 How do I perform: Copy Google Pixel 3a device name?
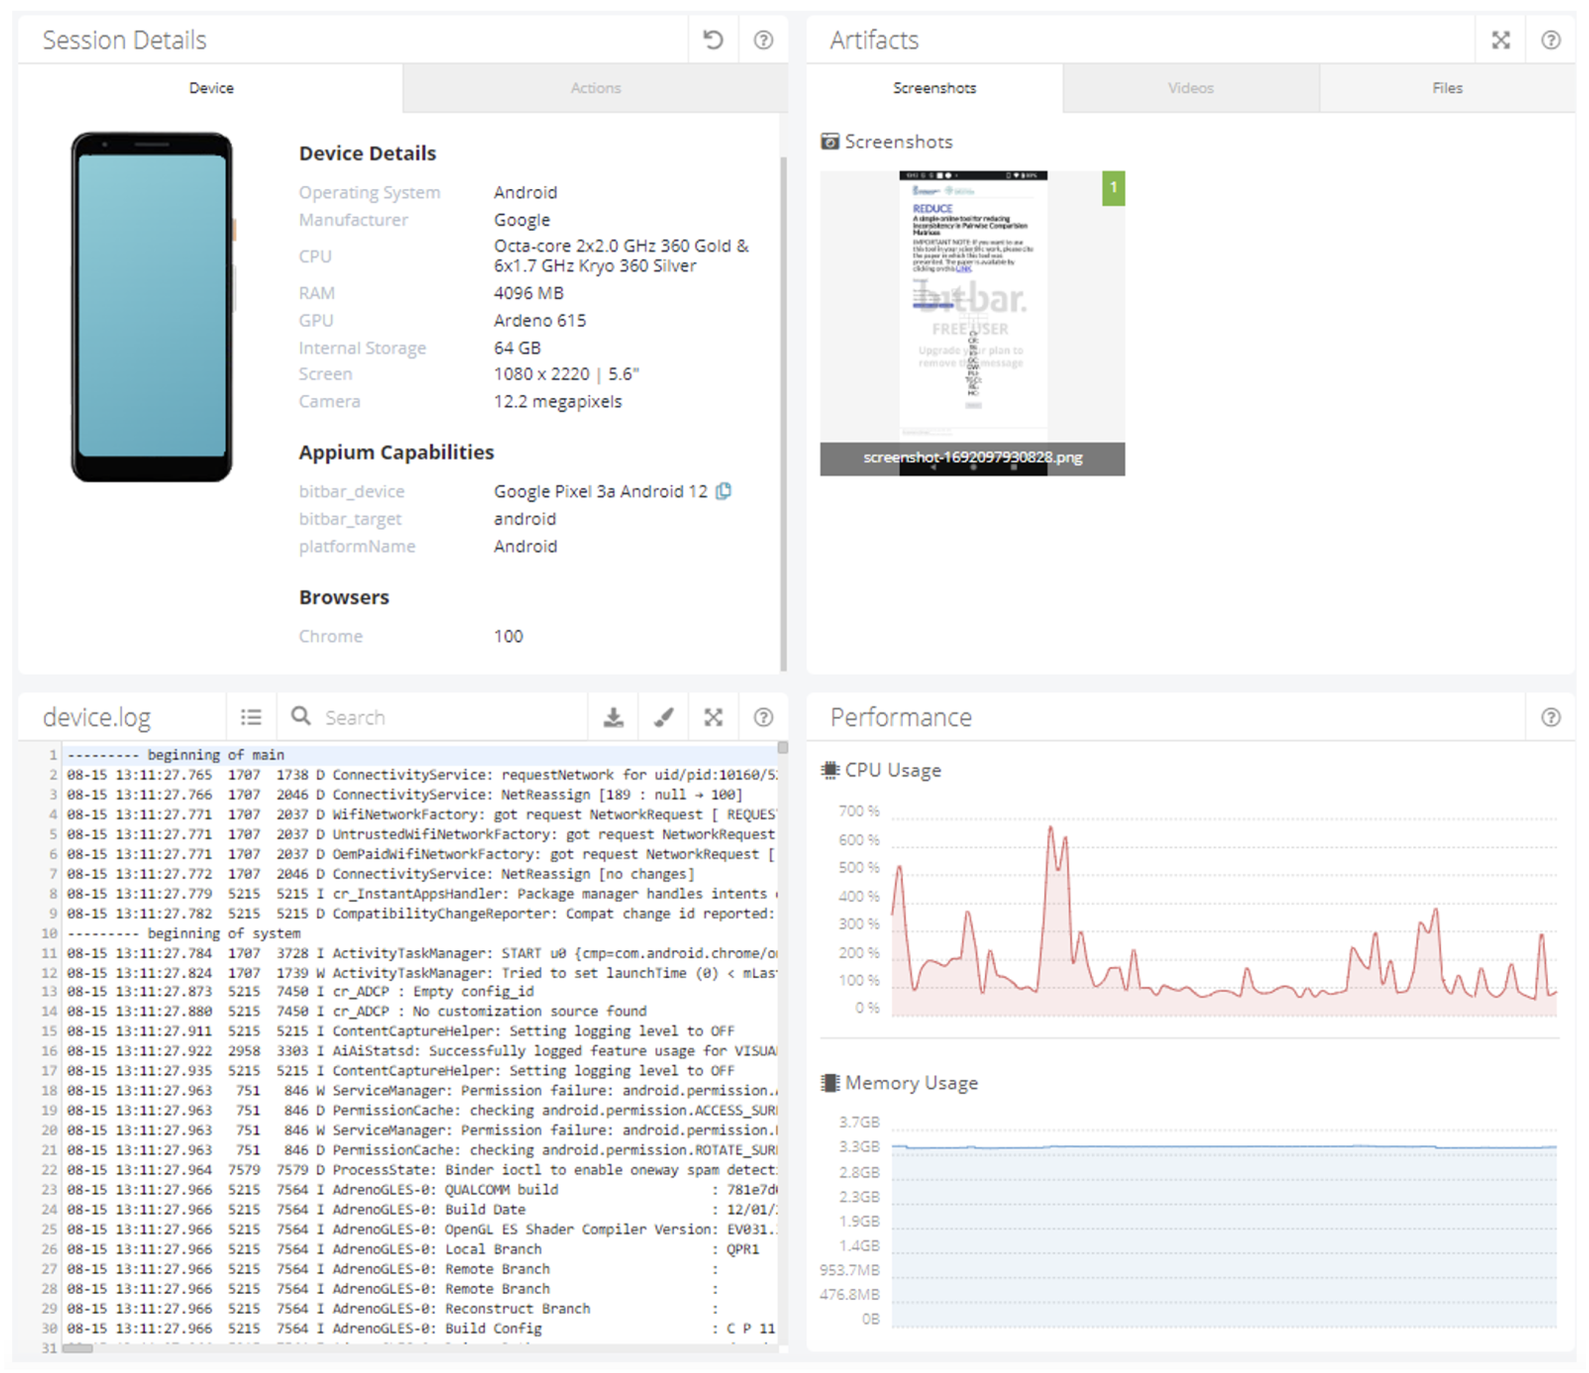pos(723,491)
